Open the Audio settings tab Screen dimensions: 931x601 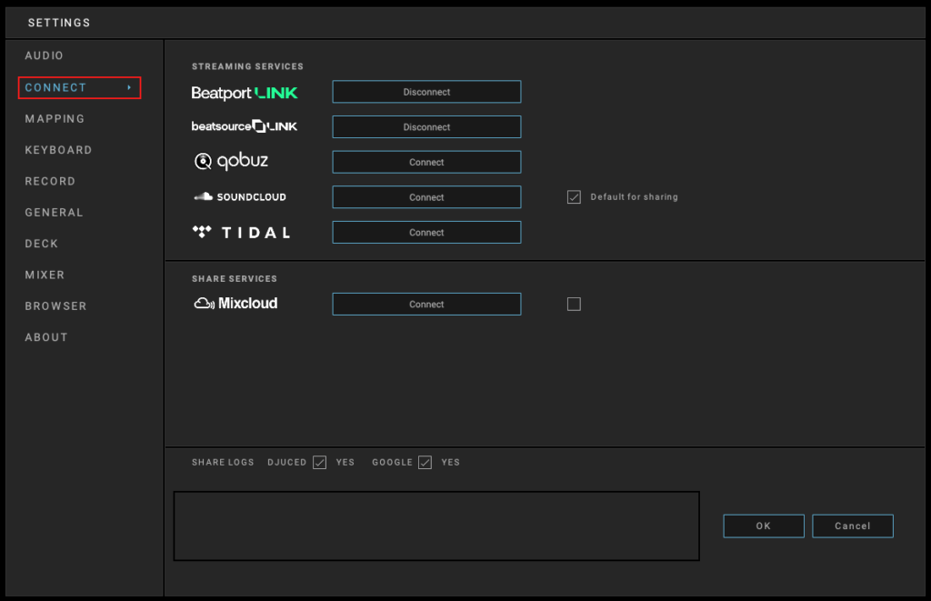point(45,56)
